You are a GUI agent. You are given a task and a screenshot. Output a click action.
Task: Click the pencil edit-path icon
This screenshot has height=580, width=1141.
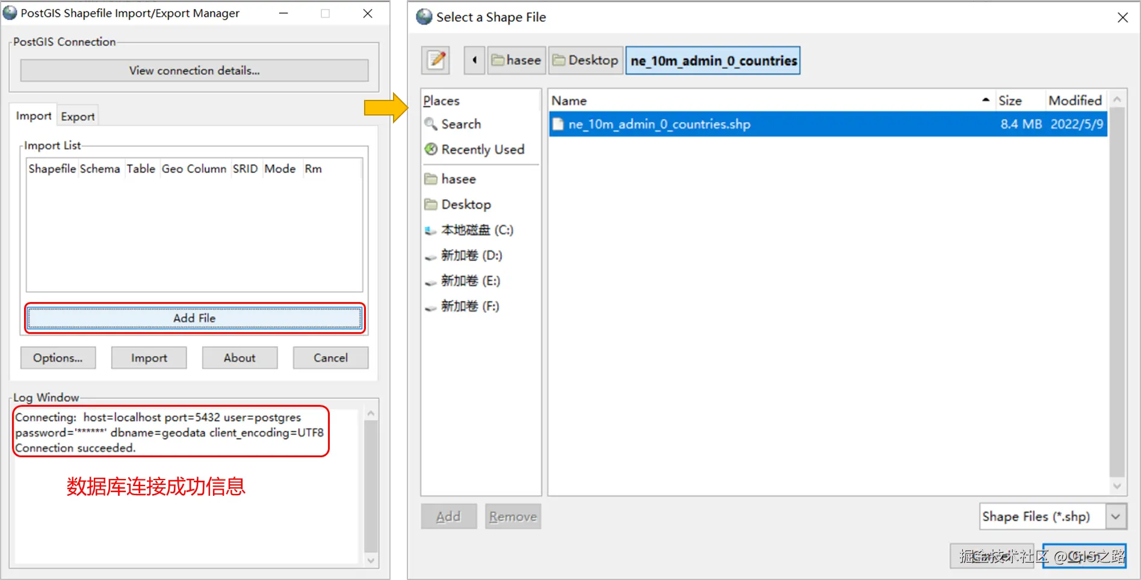pyautogui.click(x=436, y=60)
